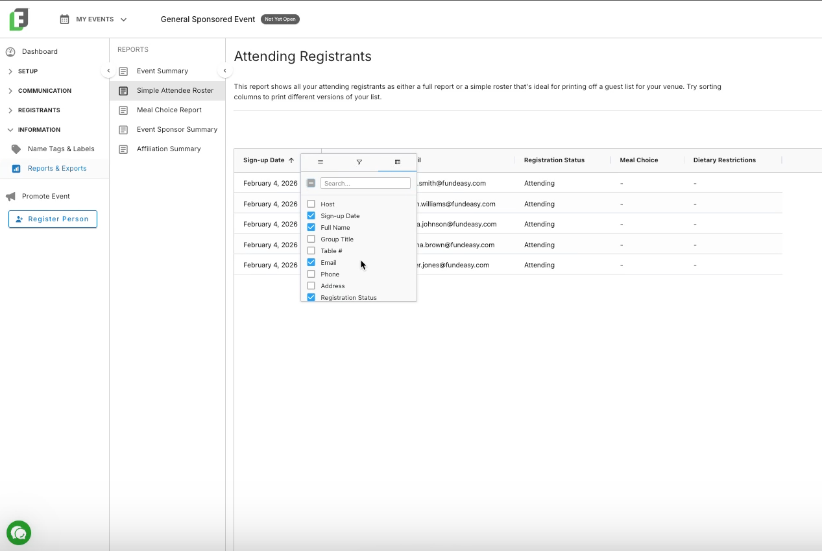Image resolution: width=822 pixels, height=551 pixels.
Task: Enable the Host column checkbox
Action: (x=311, y=204)
